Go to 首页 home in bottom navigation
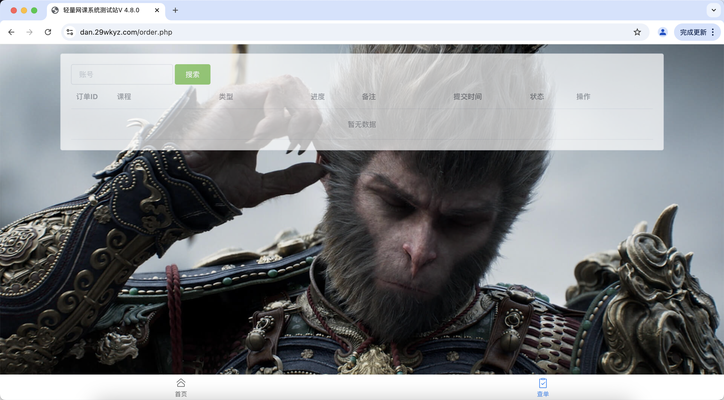The image size is (724, 400). click(x=181, y=388)
